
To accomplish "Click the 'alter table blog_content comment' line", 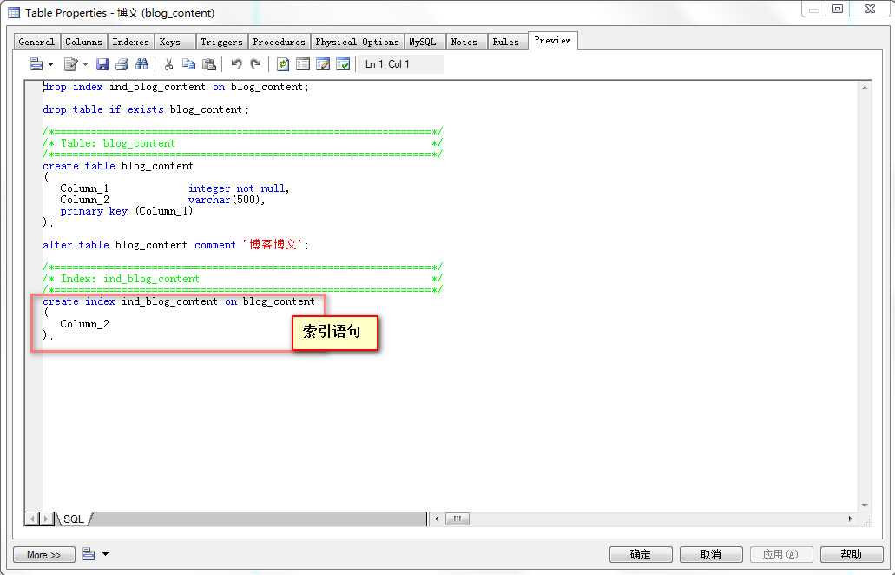I will click(x=176, y=244).
